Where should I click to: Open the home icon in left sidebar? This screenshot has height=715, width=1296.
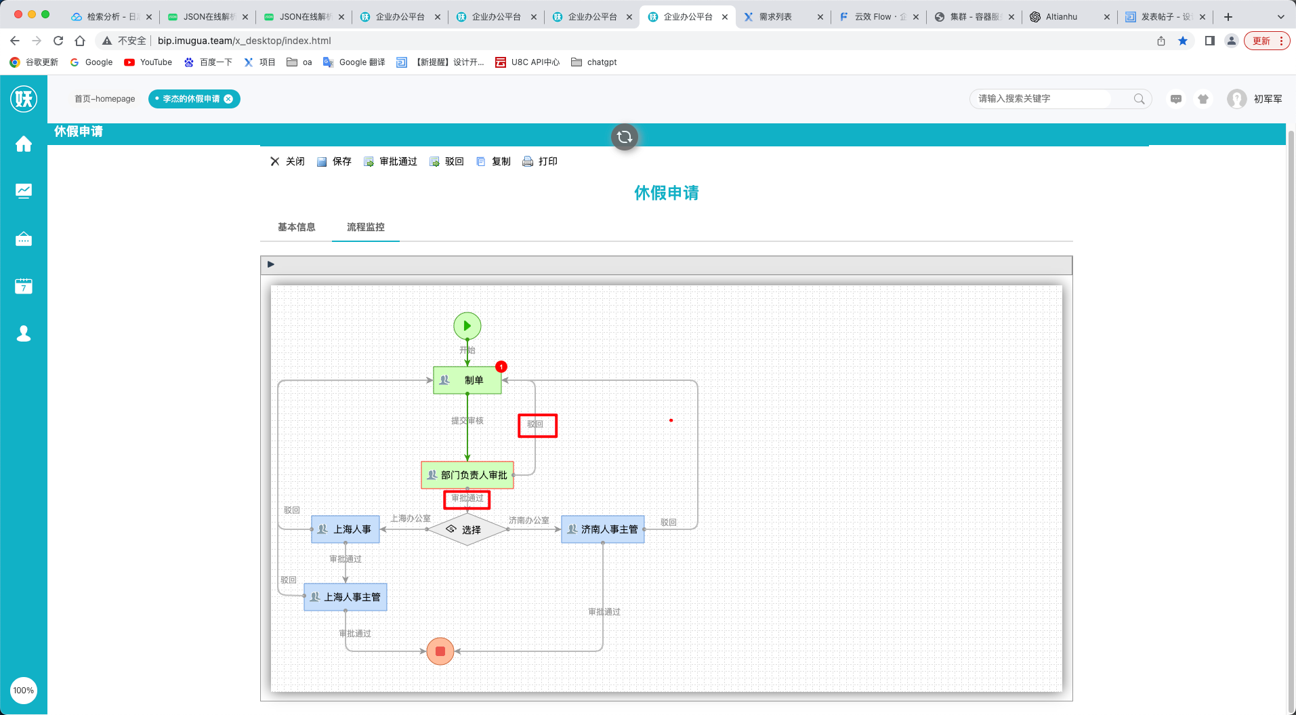point(24,144)
